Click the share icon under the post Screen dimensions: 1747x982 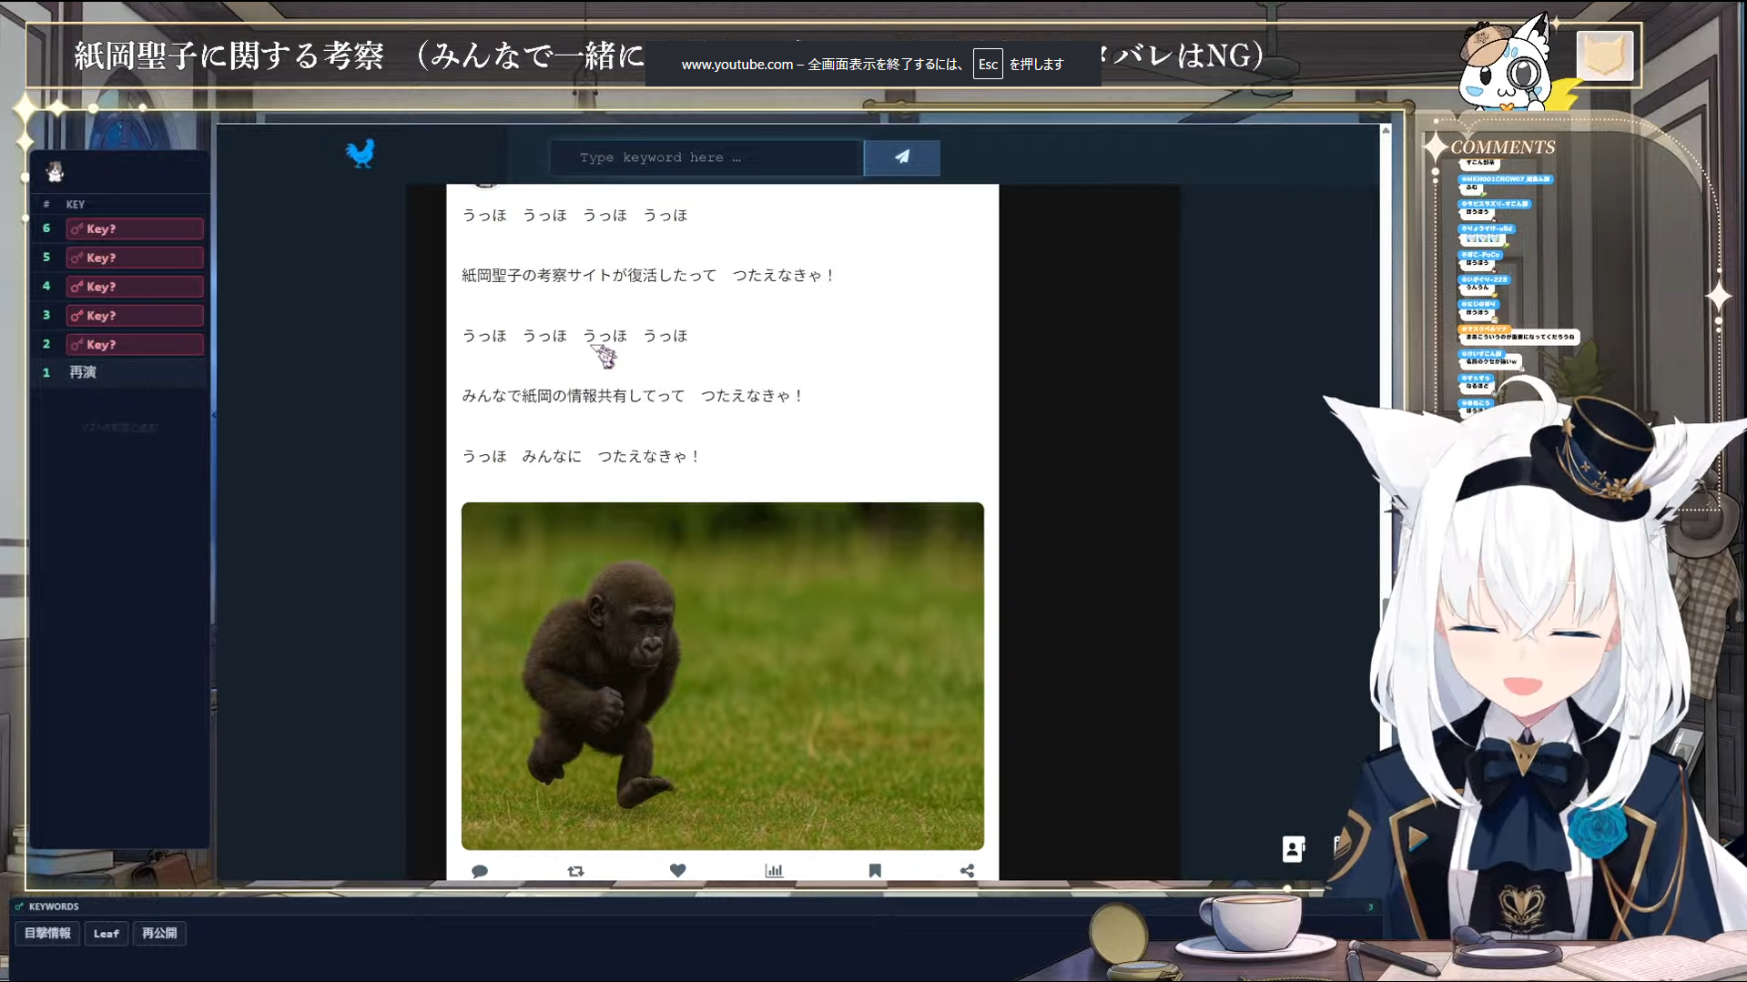pyautogui.click(x=967, y=871)
